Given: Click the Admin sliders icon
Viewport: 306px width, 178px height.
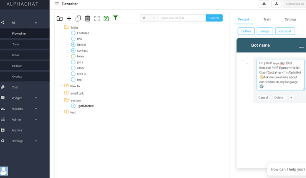Looking at the screenshot, I should (x=3, y=119).
